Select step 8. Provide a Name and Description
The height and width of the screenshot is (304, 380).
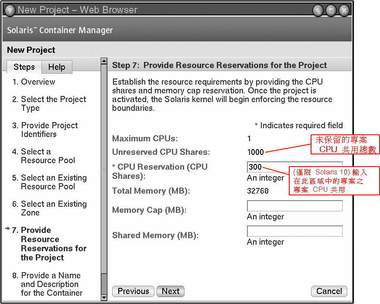[x=48, y=284]
